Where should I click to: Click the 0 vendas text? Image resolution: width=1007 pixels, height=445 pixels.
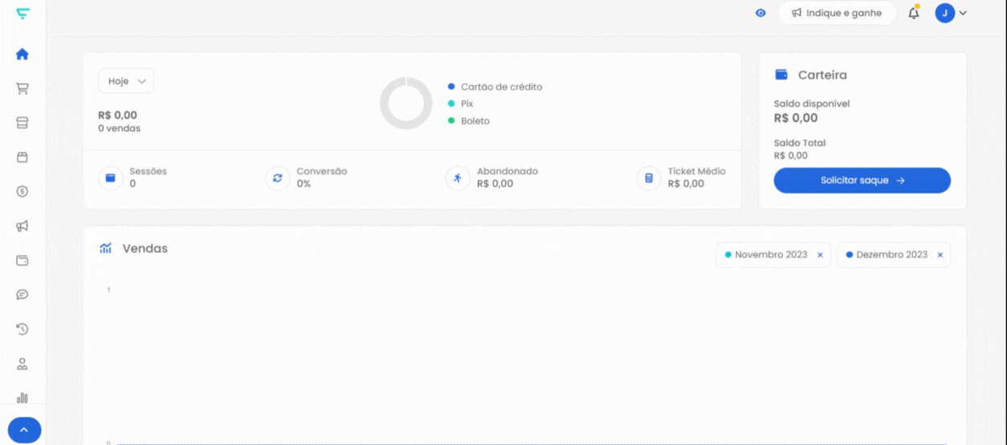119,128
